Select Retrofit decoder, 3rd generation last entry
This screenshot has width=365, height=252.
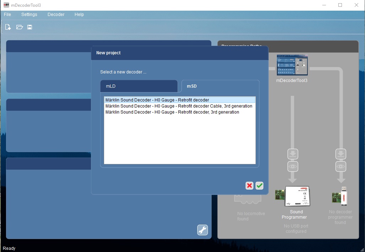(x=180, y=112)
